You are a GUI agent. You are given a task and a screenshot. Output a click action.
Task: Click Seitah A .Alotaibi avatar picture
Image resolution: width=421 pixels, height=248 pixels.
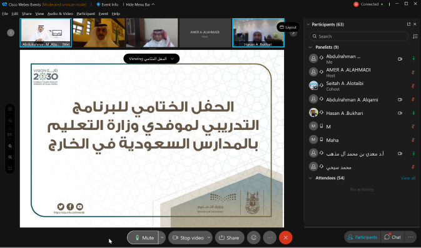click(x=313, y=86)
